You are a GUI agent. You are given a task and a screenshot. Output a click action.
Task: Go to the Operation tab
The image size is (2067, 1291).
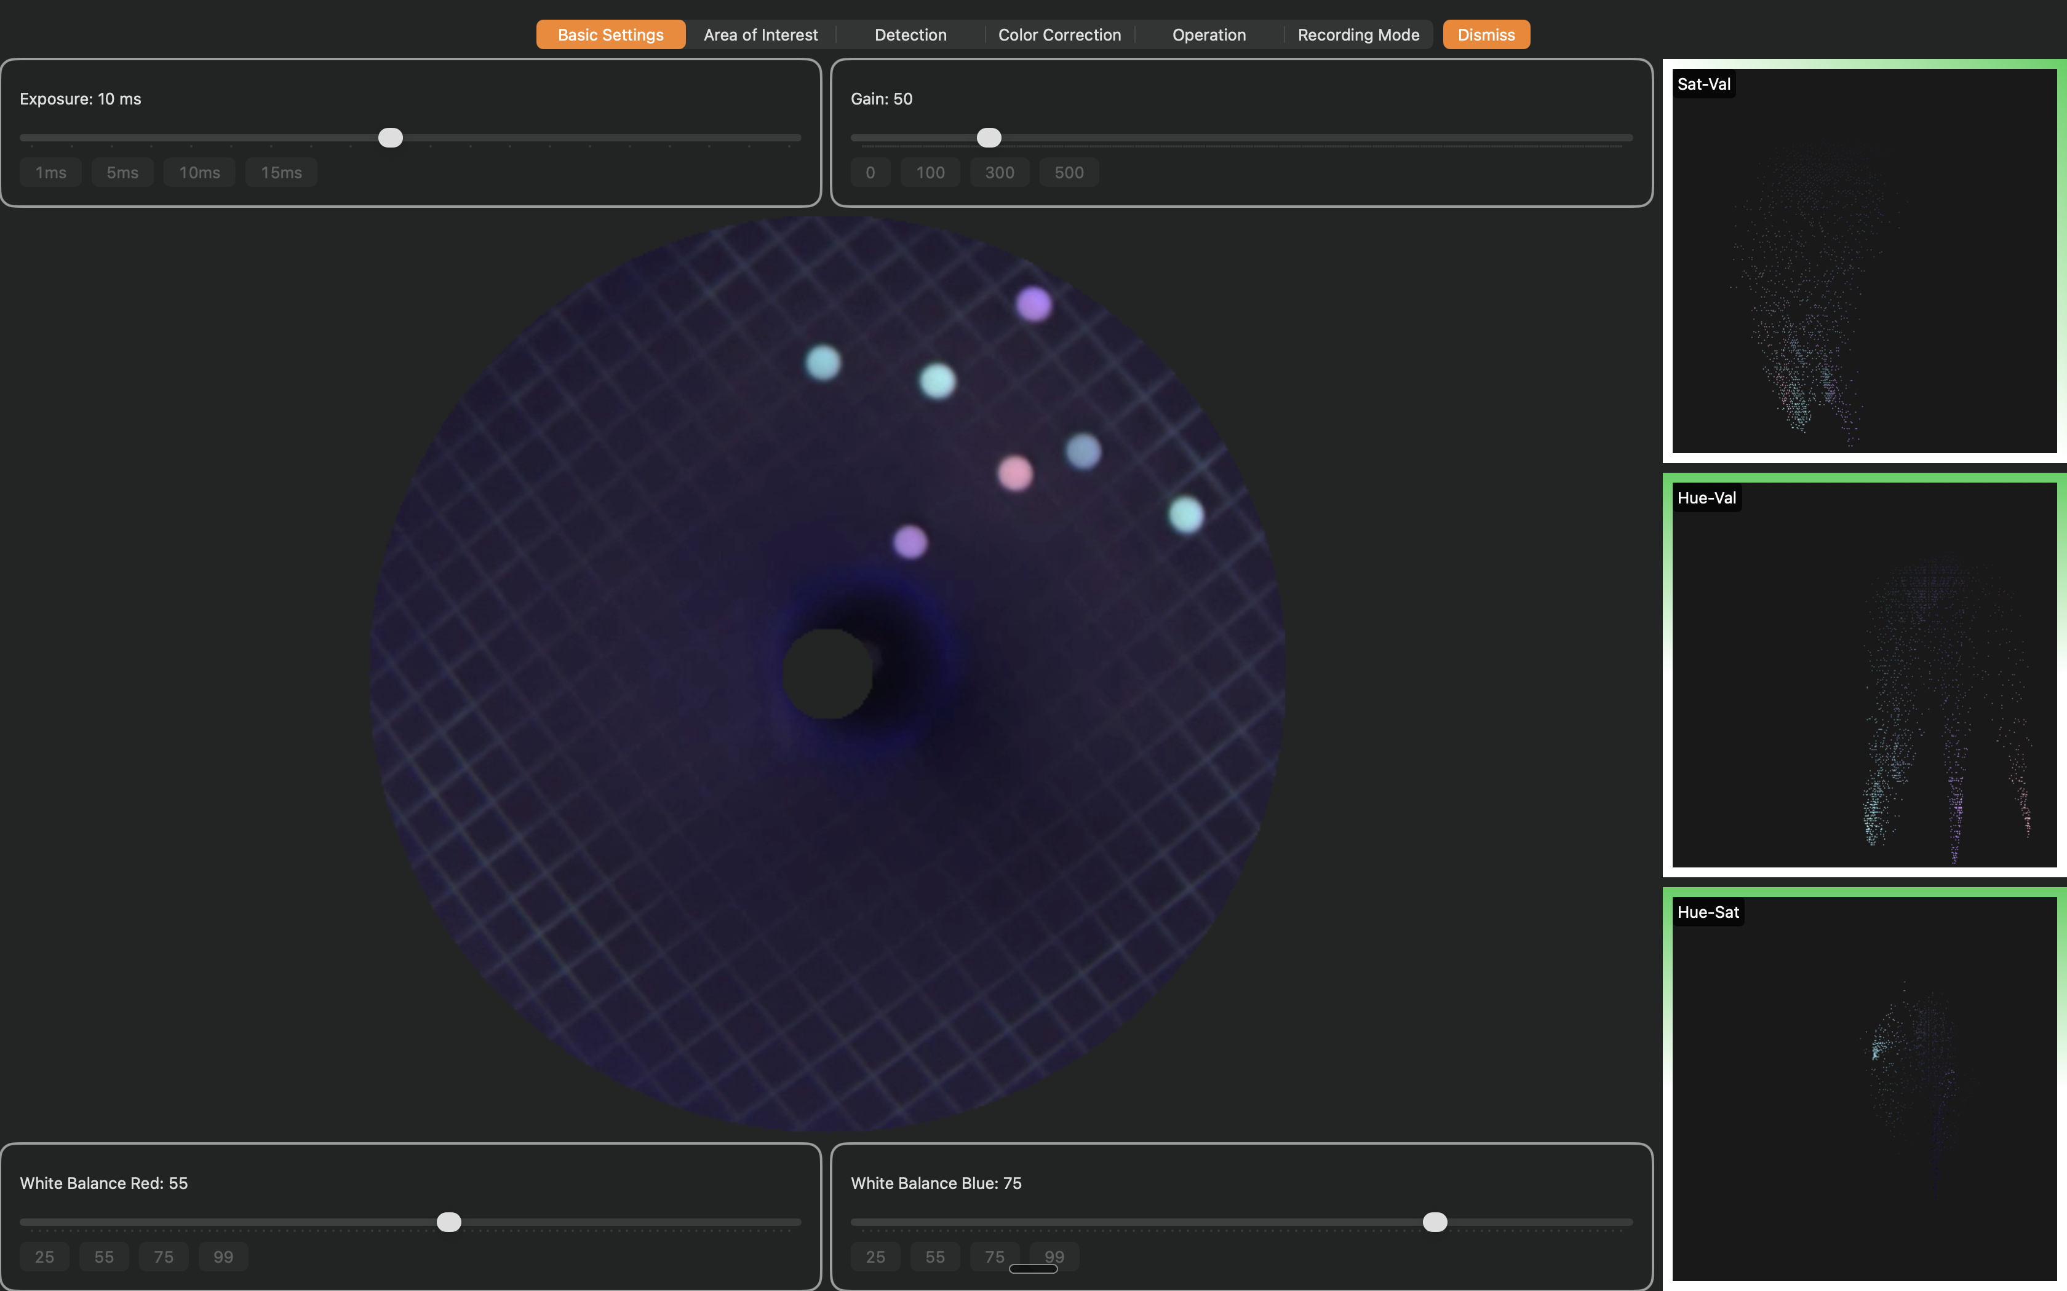click(x=1209, y=35)
